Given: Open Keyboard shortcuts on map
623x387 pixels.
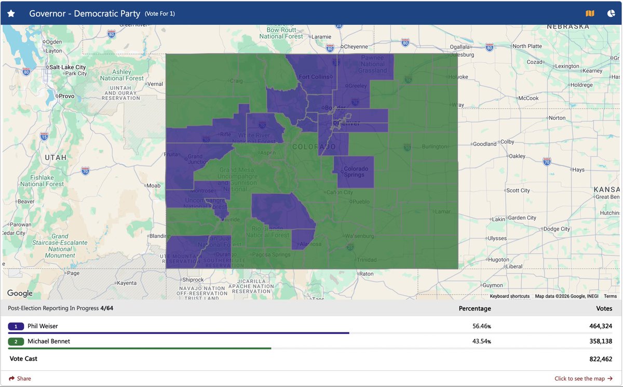Looking at the screenshot, I should point(510,296).
